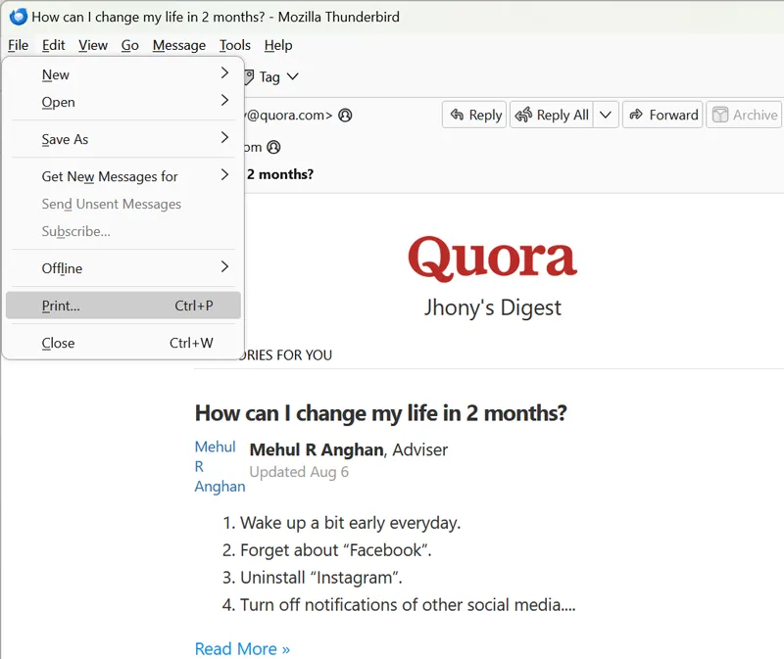Click the 'Updated Aug 6' text
The height and width of the screenshot is (659, 784).
(x=299, y=472)
